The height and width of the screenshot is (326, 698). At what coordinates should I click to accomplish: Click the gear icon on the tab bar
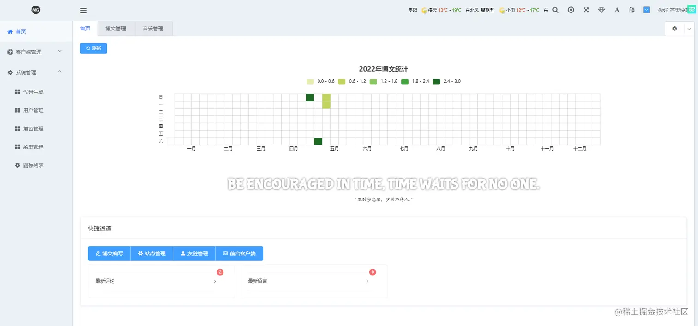coord(674,28)
